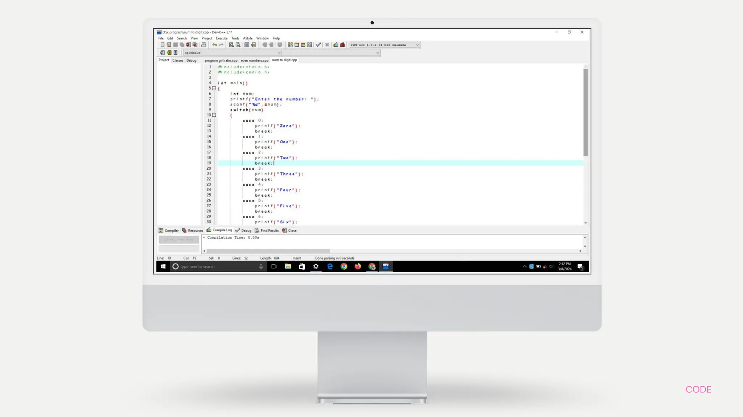The width and height of the screenshot is (743, 417).
Task: Click the Find magnifier toolbar icon
Action: 231,45
